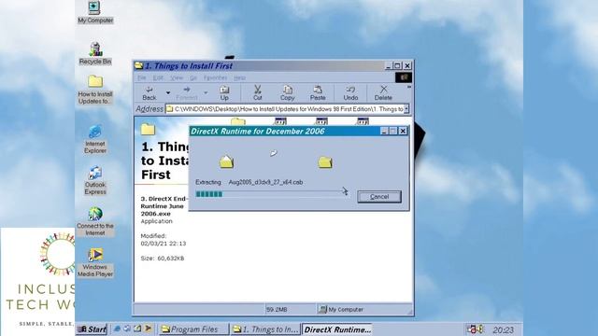
Task: Expand the Forward history dropdown arrow
Action: [x=206, y=92]
